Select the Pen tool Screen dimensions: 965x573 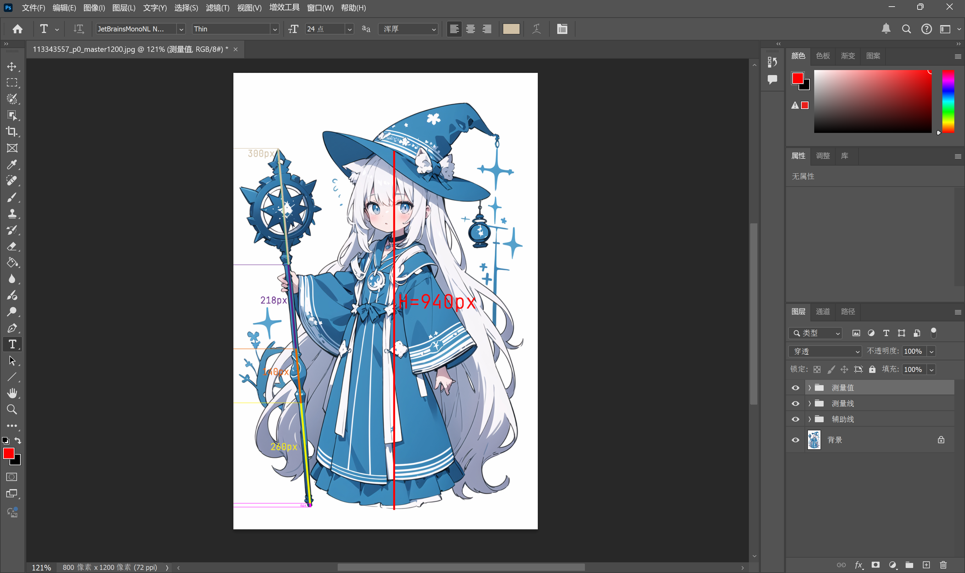tap(12, 328)
